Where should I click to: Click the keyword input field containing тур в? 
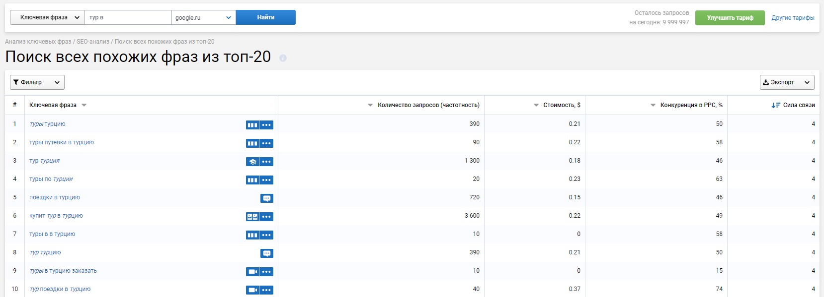(x=128, y=17)
